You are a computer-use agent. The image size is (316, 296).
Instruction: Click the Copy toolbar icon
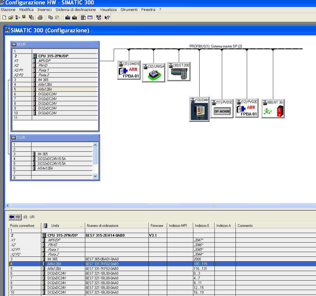[50, 18]
